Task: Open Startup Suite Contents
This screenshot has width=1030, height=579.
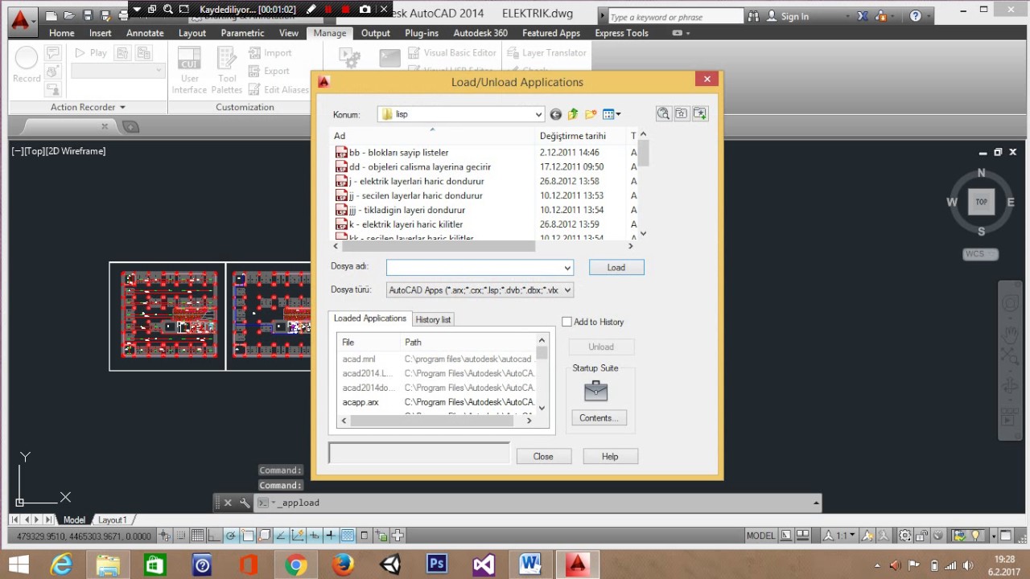Action: [x=598, y=417]
